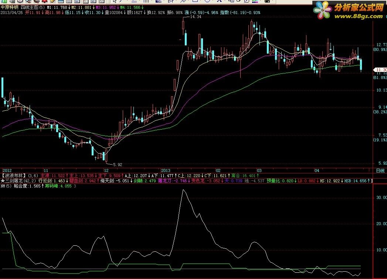Click the (38.2%) retracement level label
The image size is (387, 279).
coord(380,112)
